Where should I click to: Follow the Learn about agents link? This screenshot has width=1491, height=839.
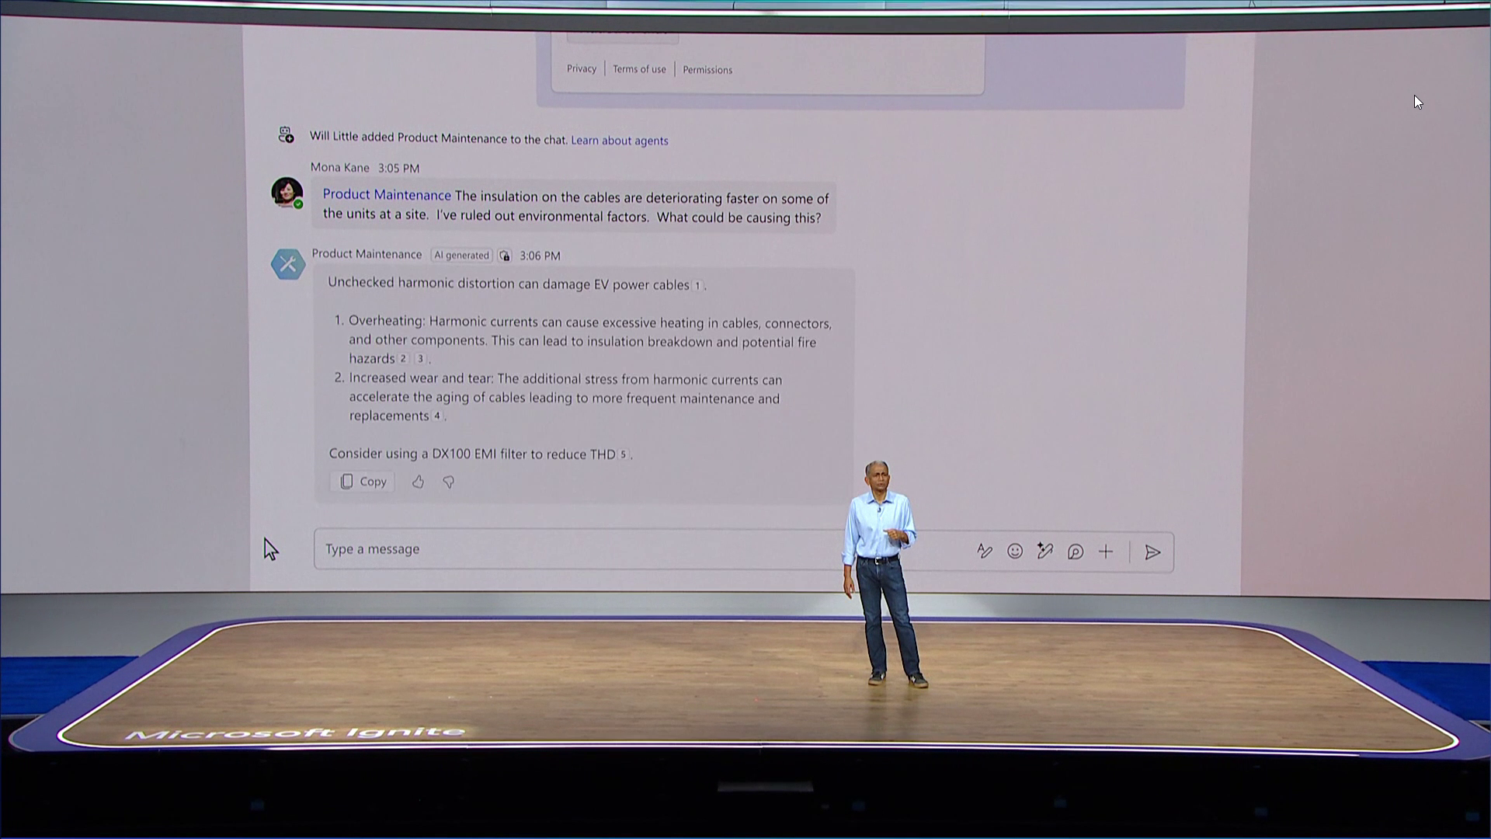tap(619, 141)
